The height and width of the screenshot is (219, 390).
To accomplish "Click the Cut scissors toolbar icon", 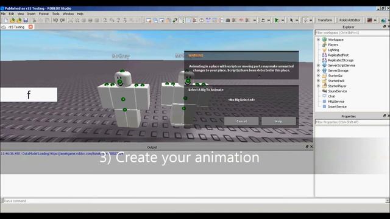I will pos(34,20).
